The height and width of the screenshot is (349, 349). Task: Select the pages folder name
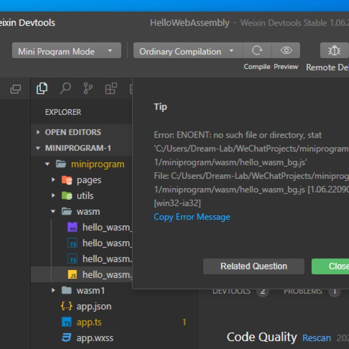89,180
